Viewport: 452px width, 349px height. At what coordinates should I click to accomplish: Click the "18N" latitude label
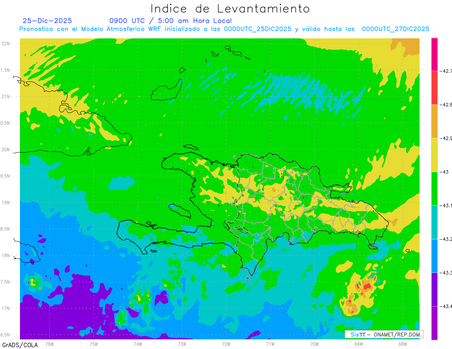tap(6, 256)
